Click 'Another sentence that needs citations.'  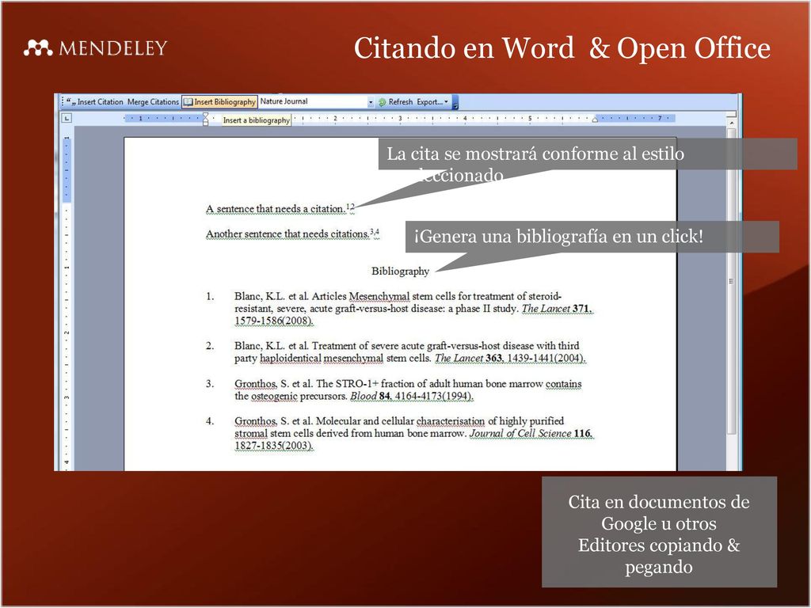pos(287,234)
